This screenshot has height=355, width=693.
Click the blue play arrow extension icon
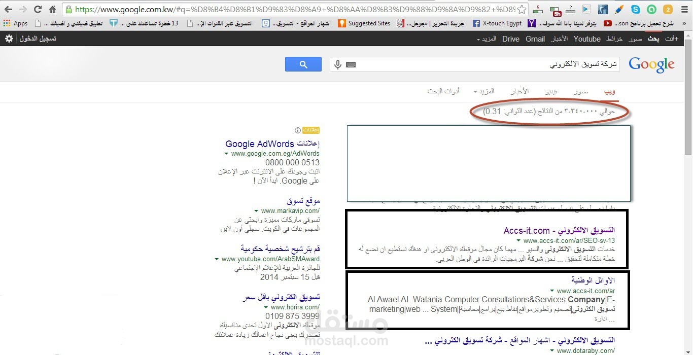point(586,9)
